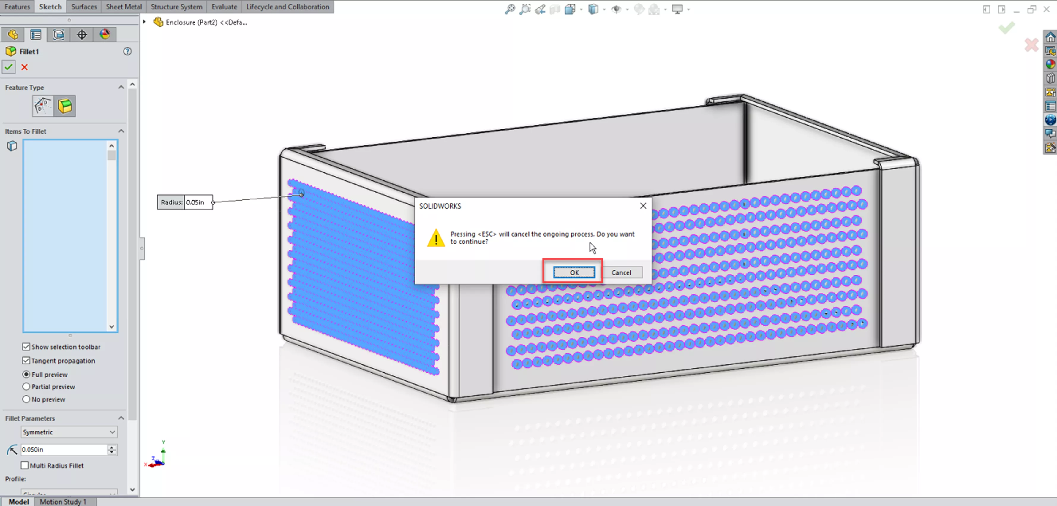Open the Symmetric fillet method dropdown
1057x506 pixels.
(69, 432)
